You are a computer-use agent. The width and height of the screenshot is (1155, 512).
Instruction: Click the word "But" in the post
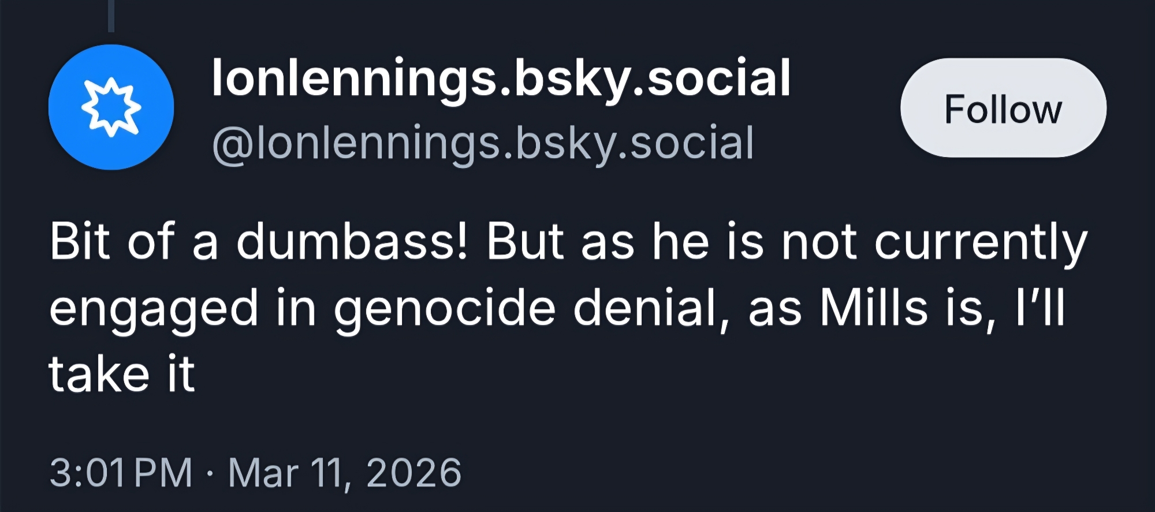click(x=525, y=242)
